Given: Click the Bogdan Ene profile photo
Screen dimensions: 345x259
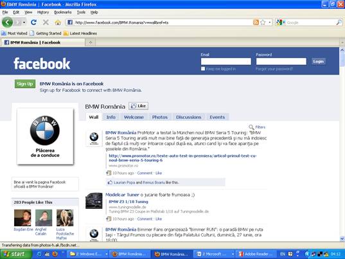Looking at the screenshot, I should pos(22,218).
